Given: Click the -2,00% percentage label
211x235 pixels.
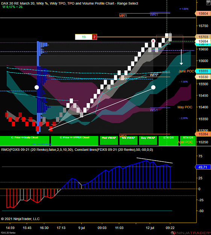Looking at the screenshot, I should (184, 118).
